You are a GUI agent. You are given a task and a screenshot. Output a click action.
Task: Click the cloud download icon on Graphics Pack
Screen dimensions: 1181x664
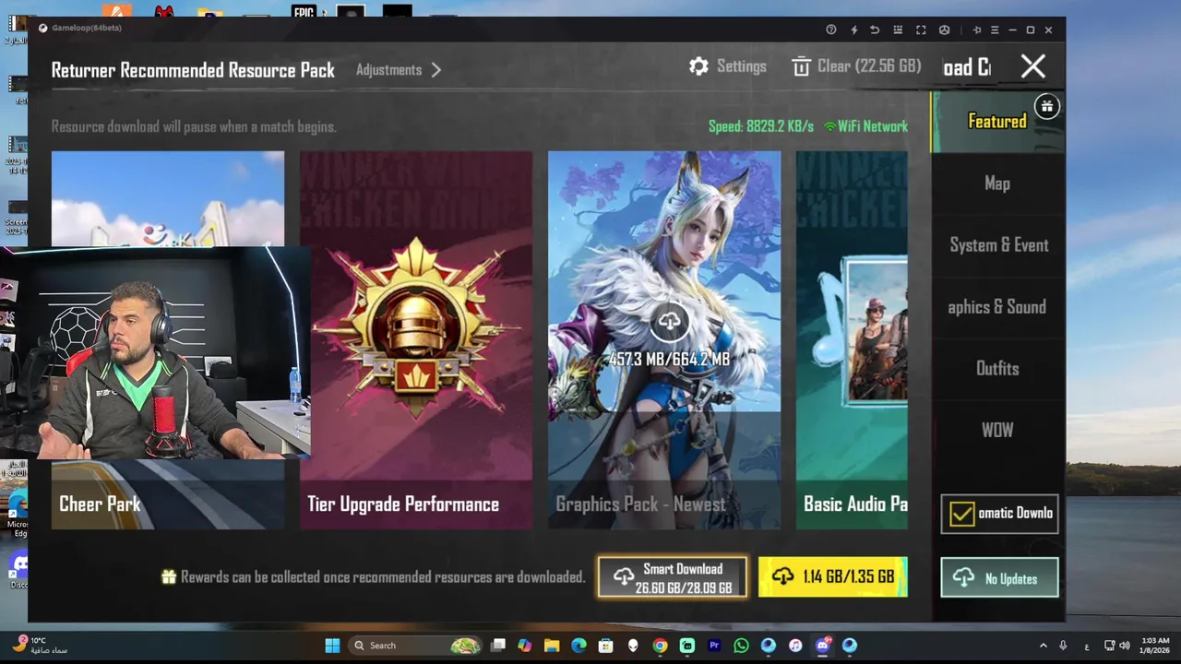tap(670, 322)
